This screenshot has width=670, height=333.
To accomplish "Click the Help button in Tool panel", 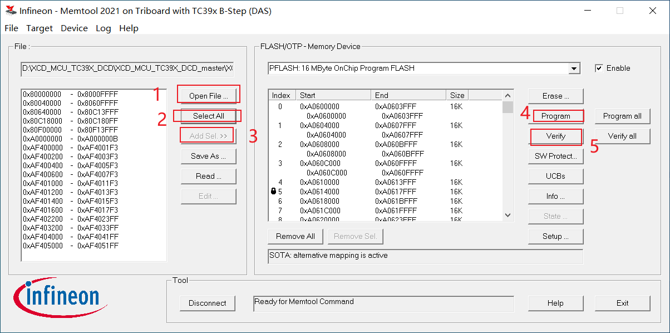I will 556,303.
